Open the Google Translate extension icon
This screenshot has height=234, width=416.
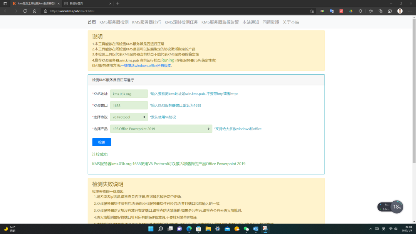332,12
